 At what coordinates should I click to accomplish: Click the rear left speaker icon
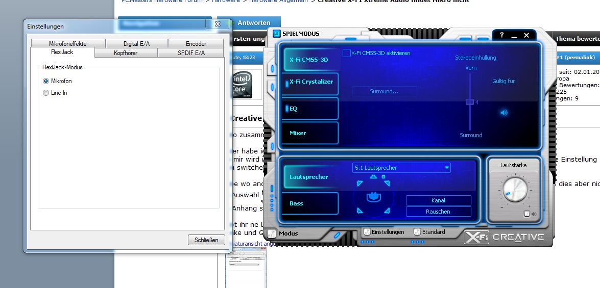(x=359, y=211)
